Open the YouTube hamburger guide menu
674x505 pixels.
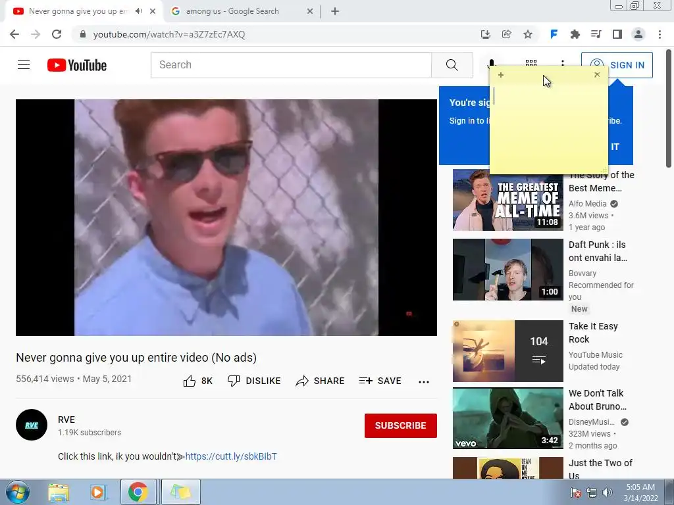(24, 65)
